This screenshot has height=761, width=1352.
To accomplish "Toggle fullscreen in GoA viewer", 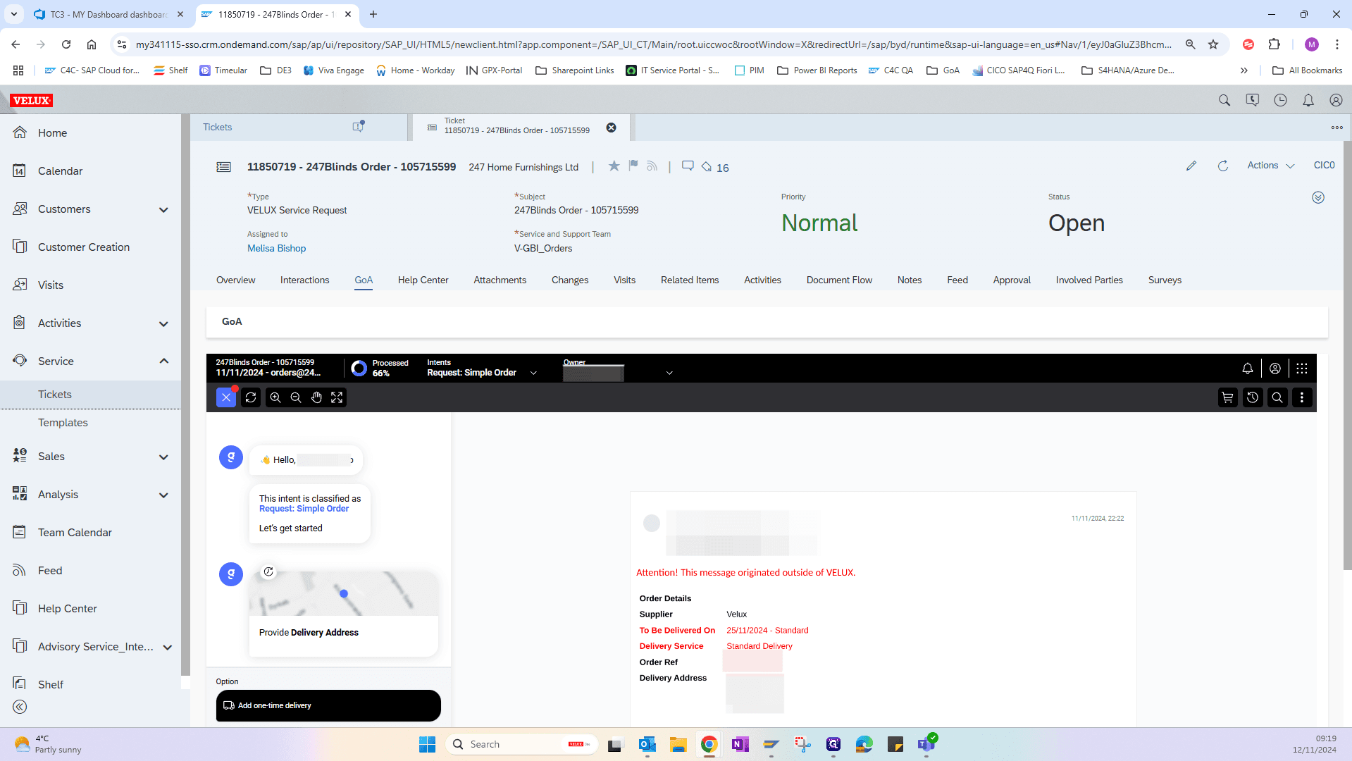I will (x=337, y=397).
